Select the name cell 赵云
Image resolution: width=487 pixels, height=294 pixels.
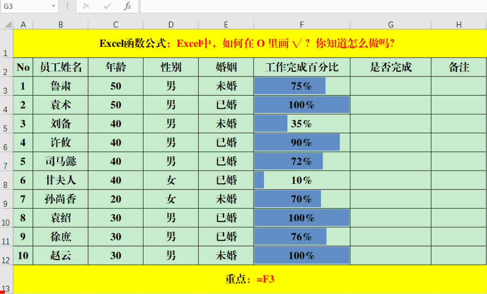[x=61, y=255]
